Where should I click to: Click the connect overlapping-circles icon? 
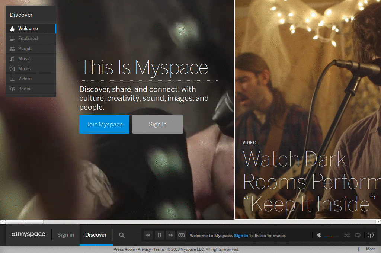tap(182, 235)
